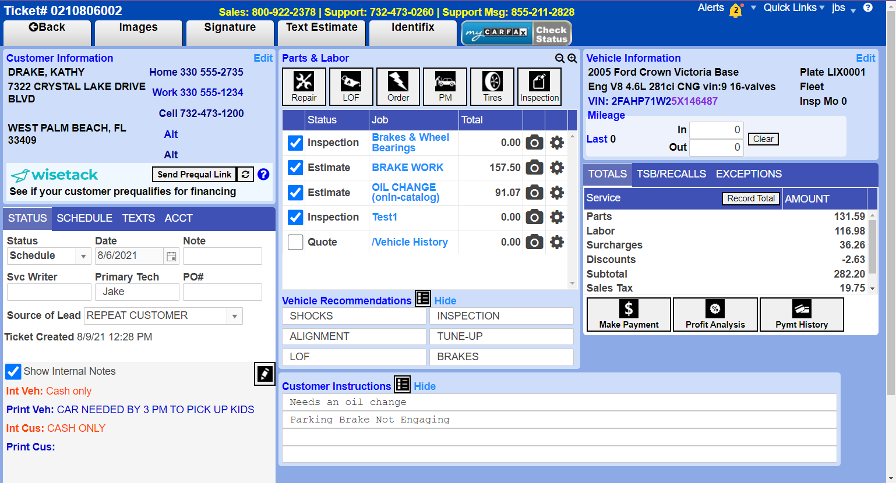Toggle Show Internal Notes
The width and height of the screenshot is (896, 483).
[13, 371]
